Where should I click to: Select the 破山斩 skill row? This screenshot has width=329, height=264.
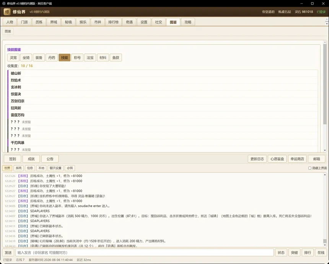point(163,73)
